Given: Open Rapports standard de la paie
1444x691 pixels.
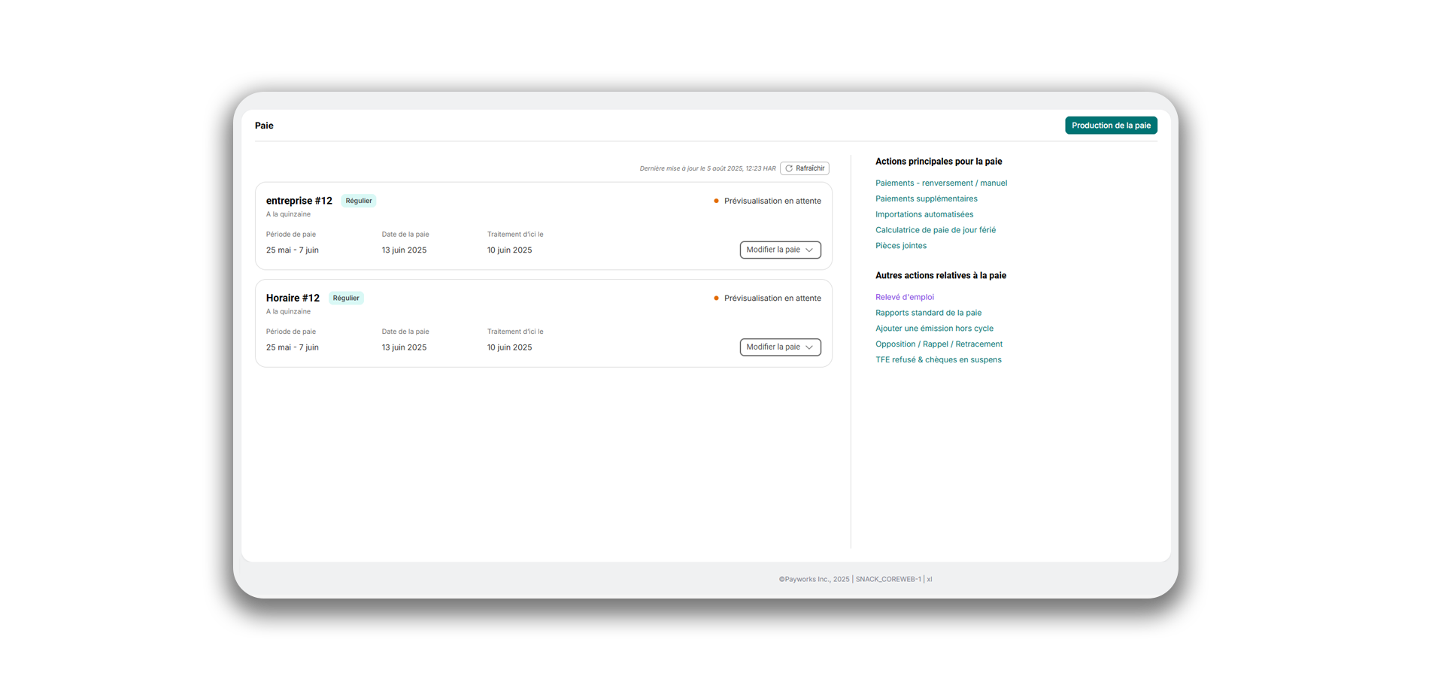Looking at the screenshot, I should [928, 313].
